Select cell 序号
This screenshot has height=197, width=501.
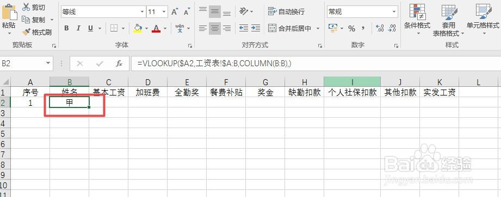click(30, 92)
